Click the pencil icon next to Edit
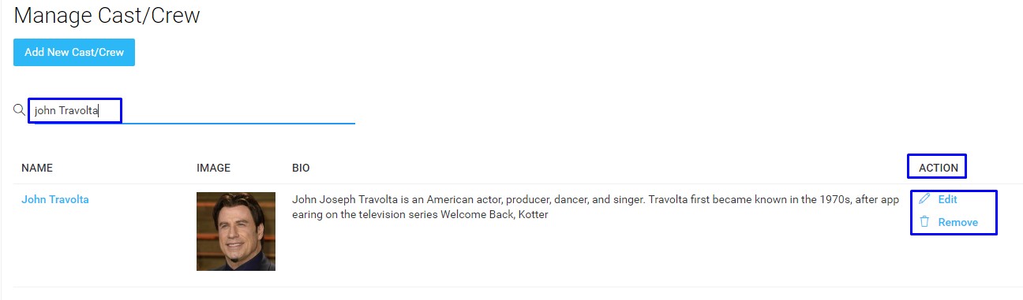The height and width of the screenshot is (300, 1023). point(924,199)
